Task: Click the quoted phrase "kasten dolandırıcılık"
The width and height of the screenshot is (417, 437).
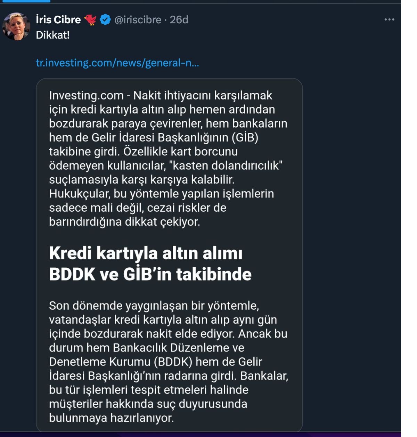Action: coord(225,165)
